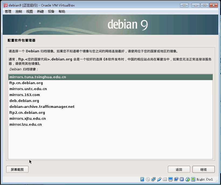Click the VirtualBox icon in the title bar
Image resolution: width=221 pixels, height=185 pixels.
pyautogui.click(x=5, y=5)
